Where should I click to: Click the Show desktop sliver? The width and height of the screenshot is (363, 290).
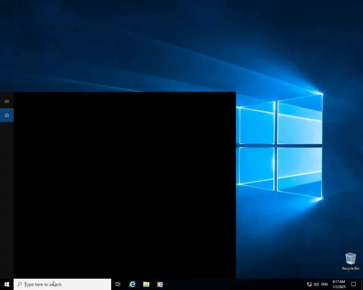point(362,284)
